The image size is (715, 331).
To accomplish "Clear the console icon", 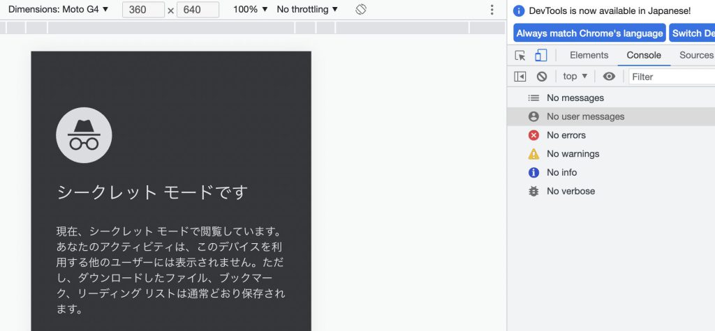I will (542, 77).
